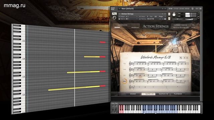Image resolution: width=214 pixels, height=120 pixels.
Task: Go to next multi preset arrow
Action: (165, 9)
